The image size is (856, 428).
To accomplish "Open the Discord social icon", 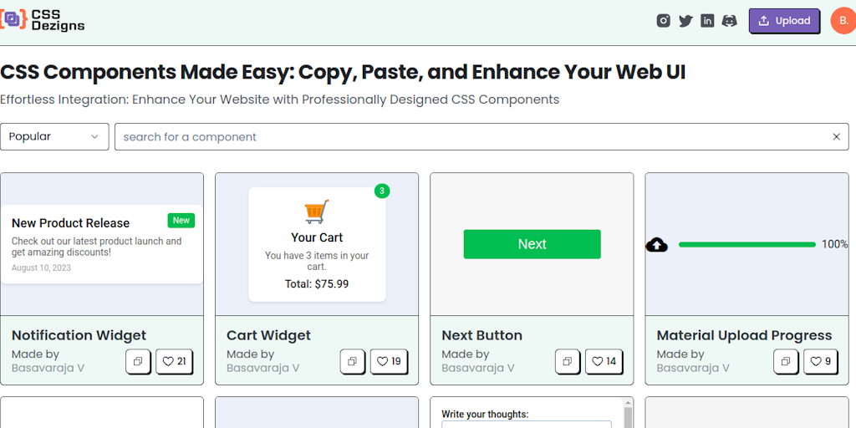I will coord(729,21).
